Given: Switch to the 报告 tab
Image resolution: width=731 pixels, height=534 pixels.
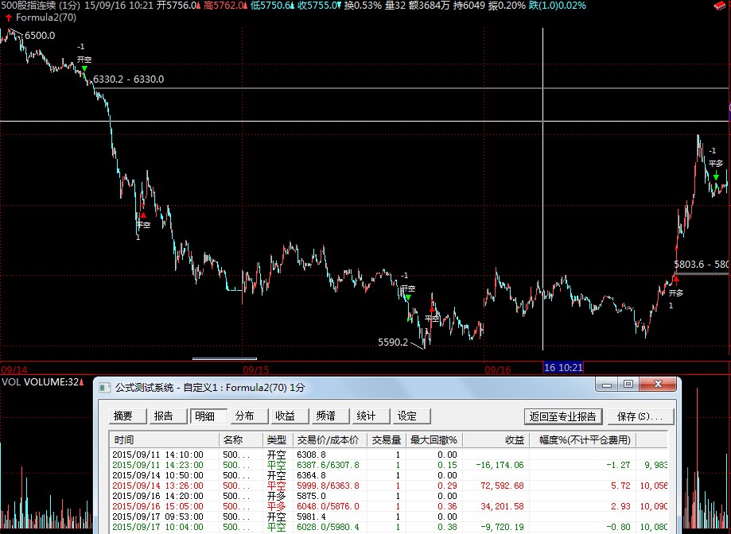Looking at the screenshot, I should (164, 416).
